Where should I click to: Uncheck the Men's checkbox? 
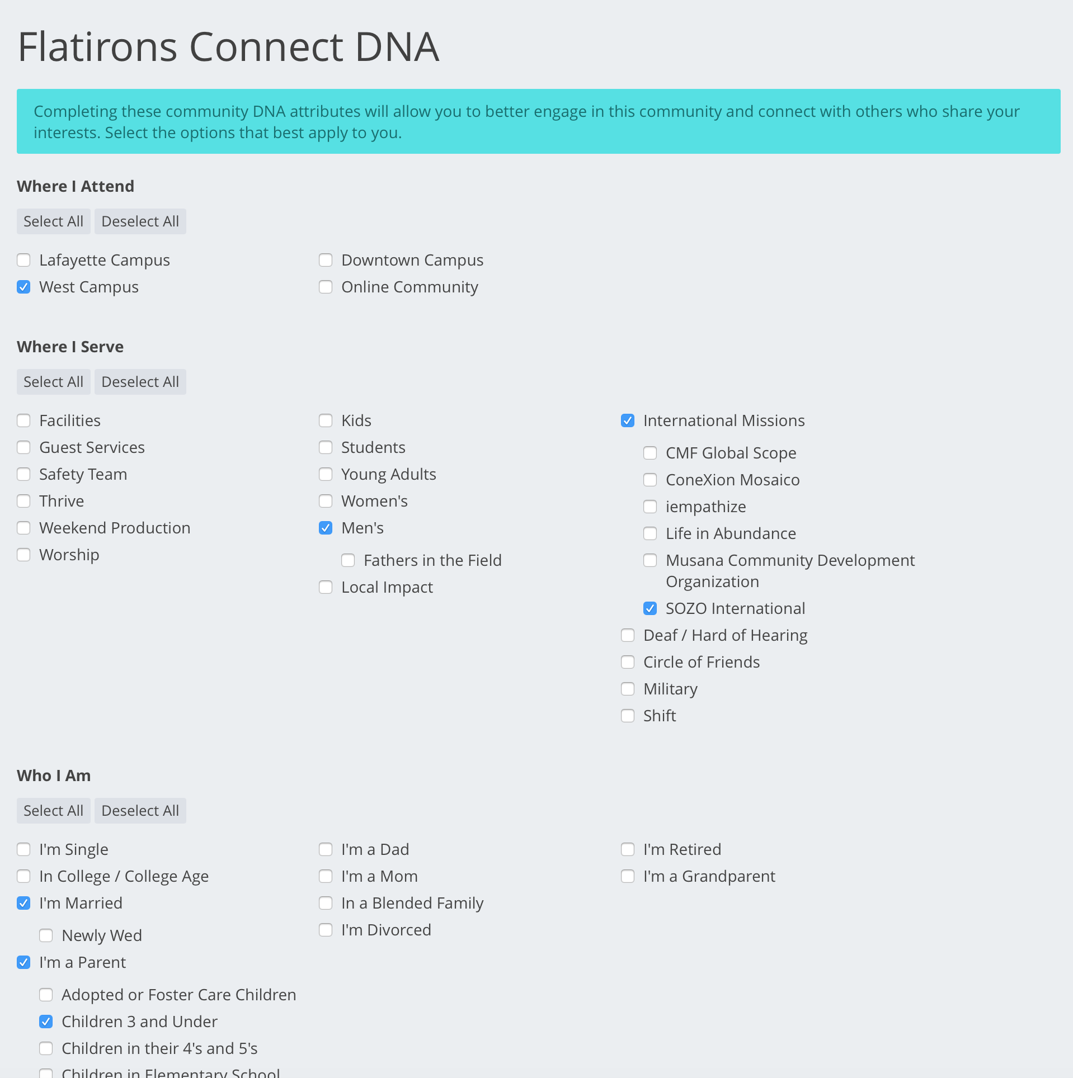click(x=326, y=528)
